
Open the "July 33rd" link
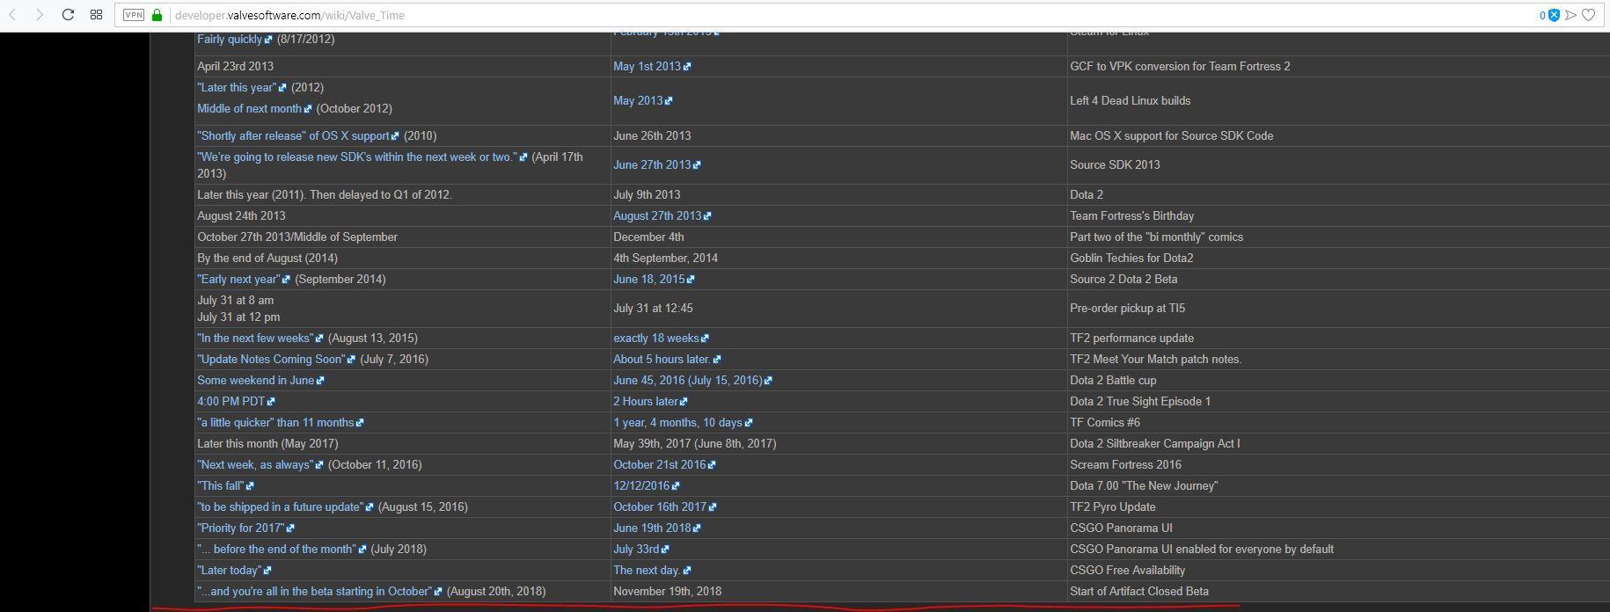[x=636, y=550]
